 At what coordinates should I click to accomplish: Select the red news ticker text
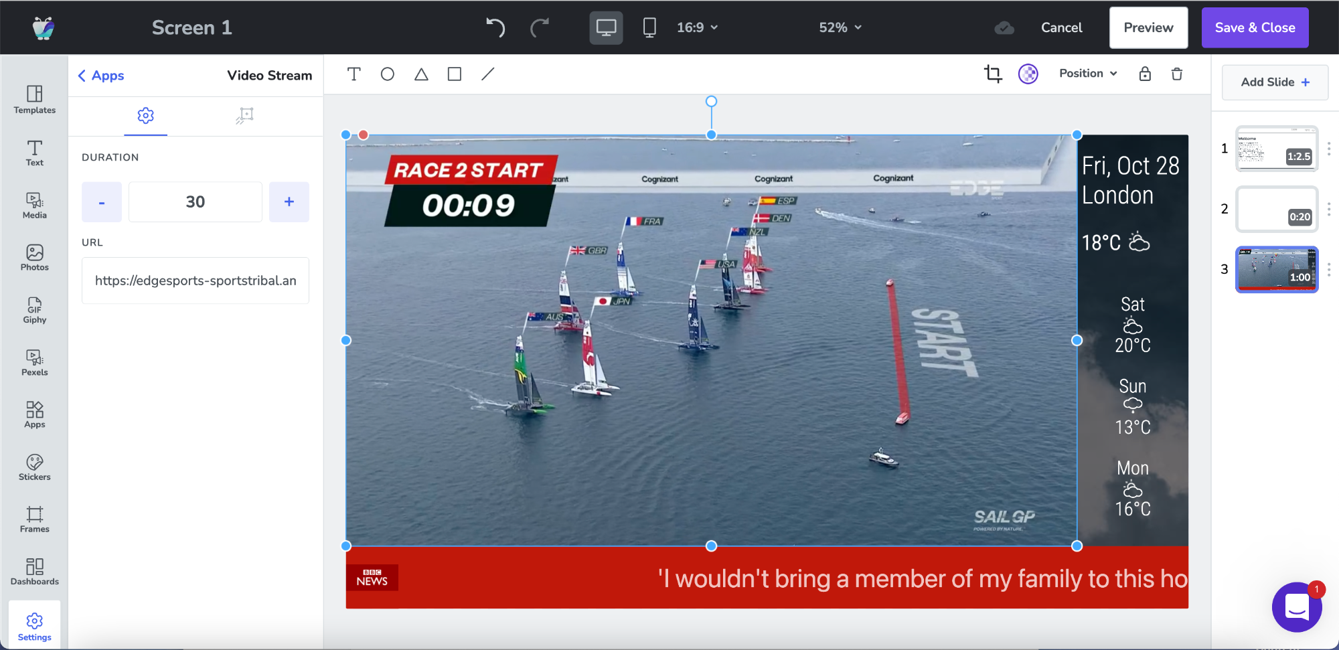pyautogui.click(x=923, y=578)
